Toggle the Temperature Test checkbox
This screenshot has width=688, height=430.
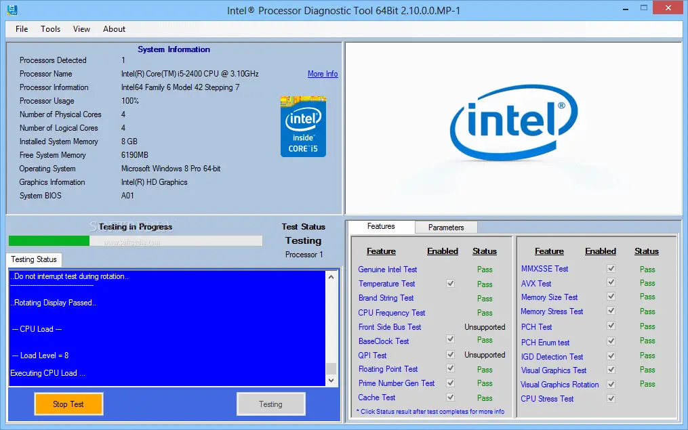pyautogui.click(x=450, y=283)
